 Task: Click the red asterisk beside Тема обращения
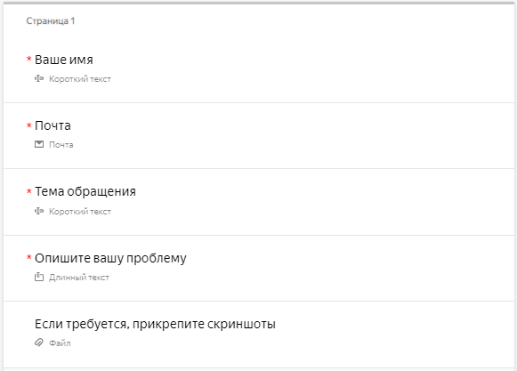point(29,191)
